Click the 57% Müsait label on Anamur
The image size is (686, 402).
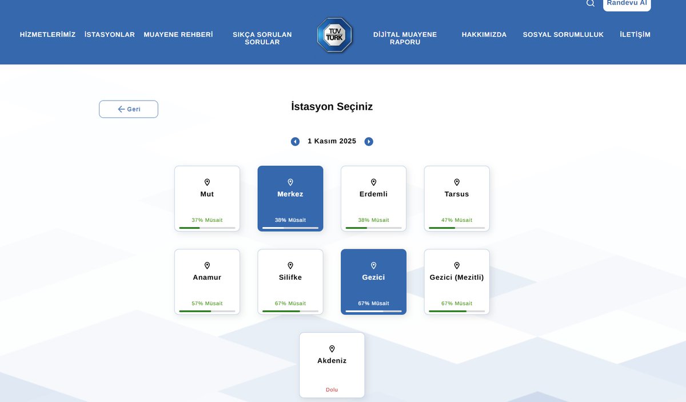coord(207,304)
